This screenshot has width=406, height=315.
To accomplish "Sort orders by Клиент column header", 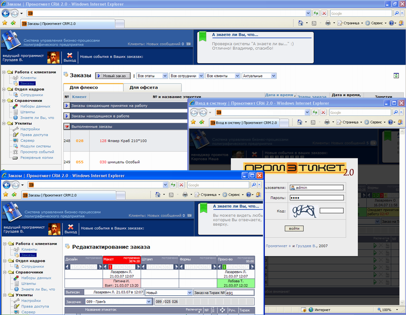I will point(79,97).
